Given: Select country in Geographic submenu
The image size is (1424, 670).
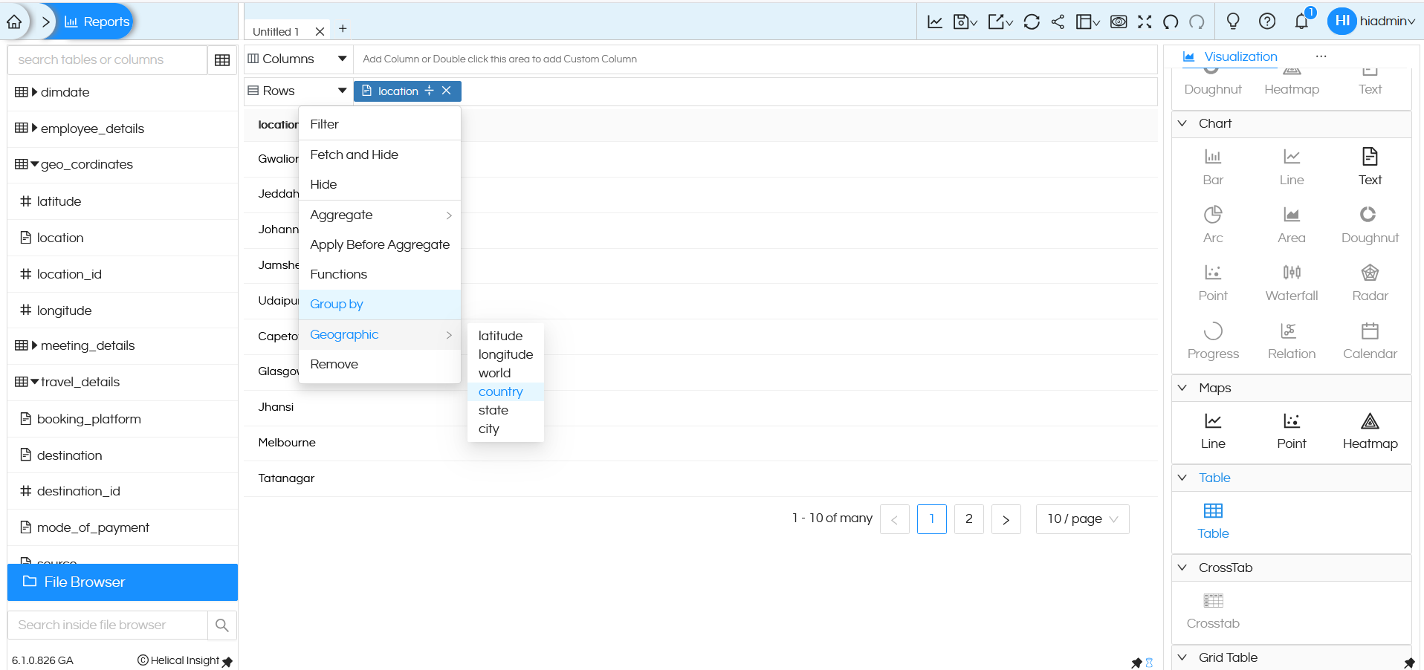Looking at the screenshot, I should tap(500, 391).
